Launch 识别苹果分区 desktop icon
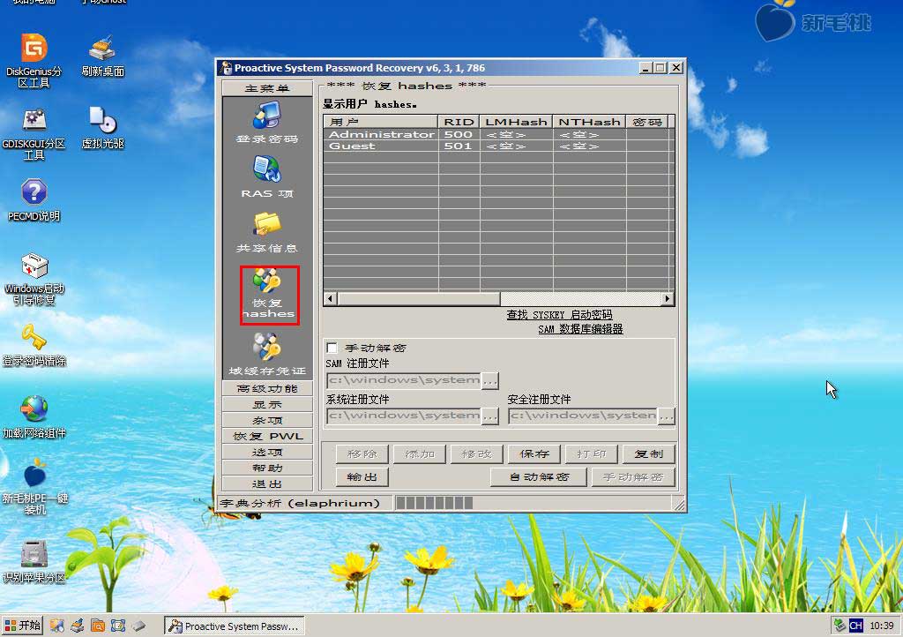 click(x=34, y=561)
